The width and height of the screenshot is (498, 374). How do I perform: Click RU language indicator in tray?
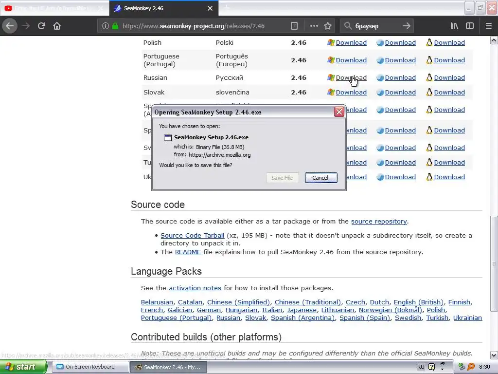(421, 367)
